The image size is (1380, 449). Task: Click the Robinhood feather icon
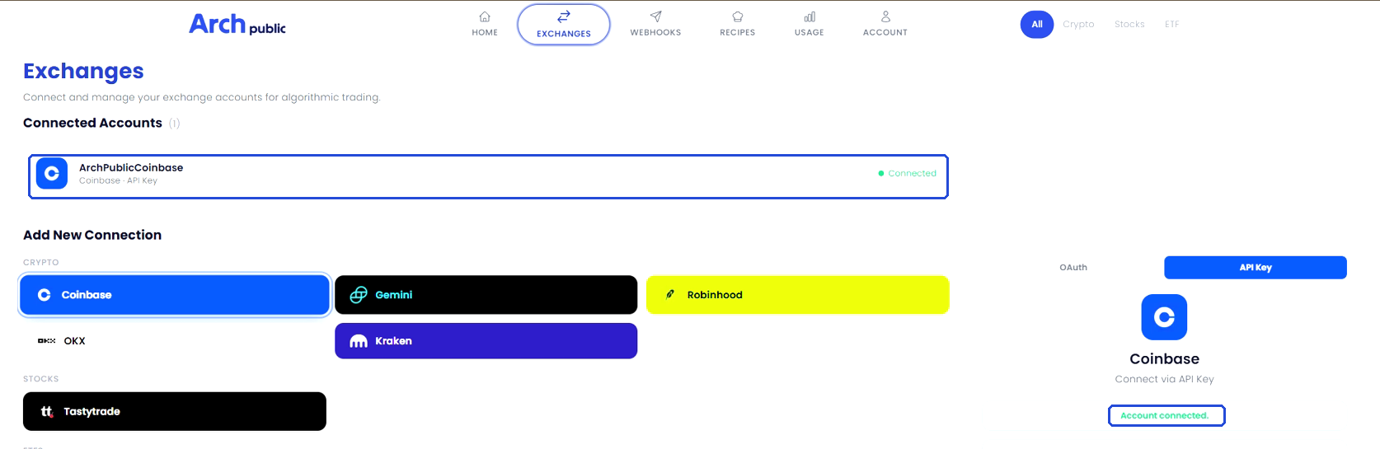pyautogui.click(x=670, y=294)
